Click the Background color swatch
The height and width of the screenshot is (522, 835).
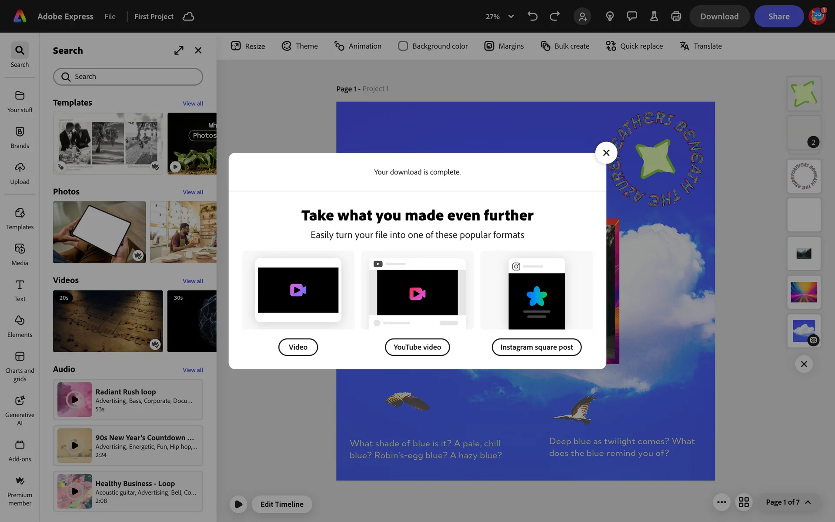pyautogui.click(x=403, y=46)
